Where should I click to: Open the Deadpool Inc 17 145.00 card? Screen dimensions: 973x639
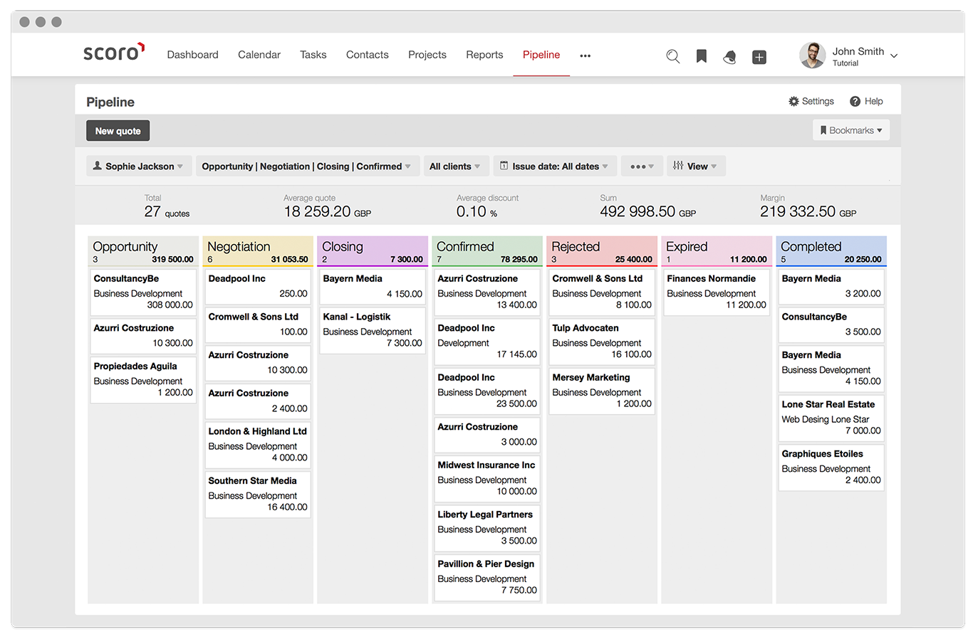click(x=487, y=341)
